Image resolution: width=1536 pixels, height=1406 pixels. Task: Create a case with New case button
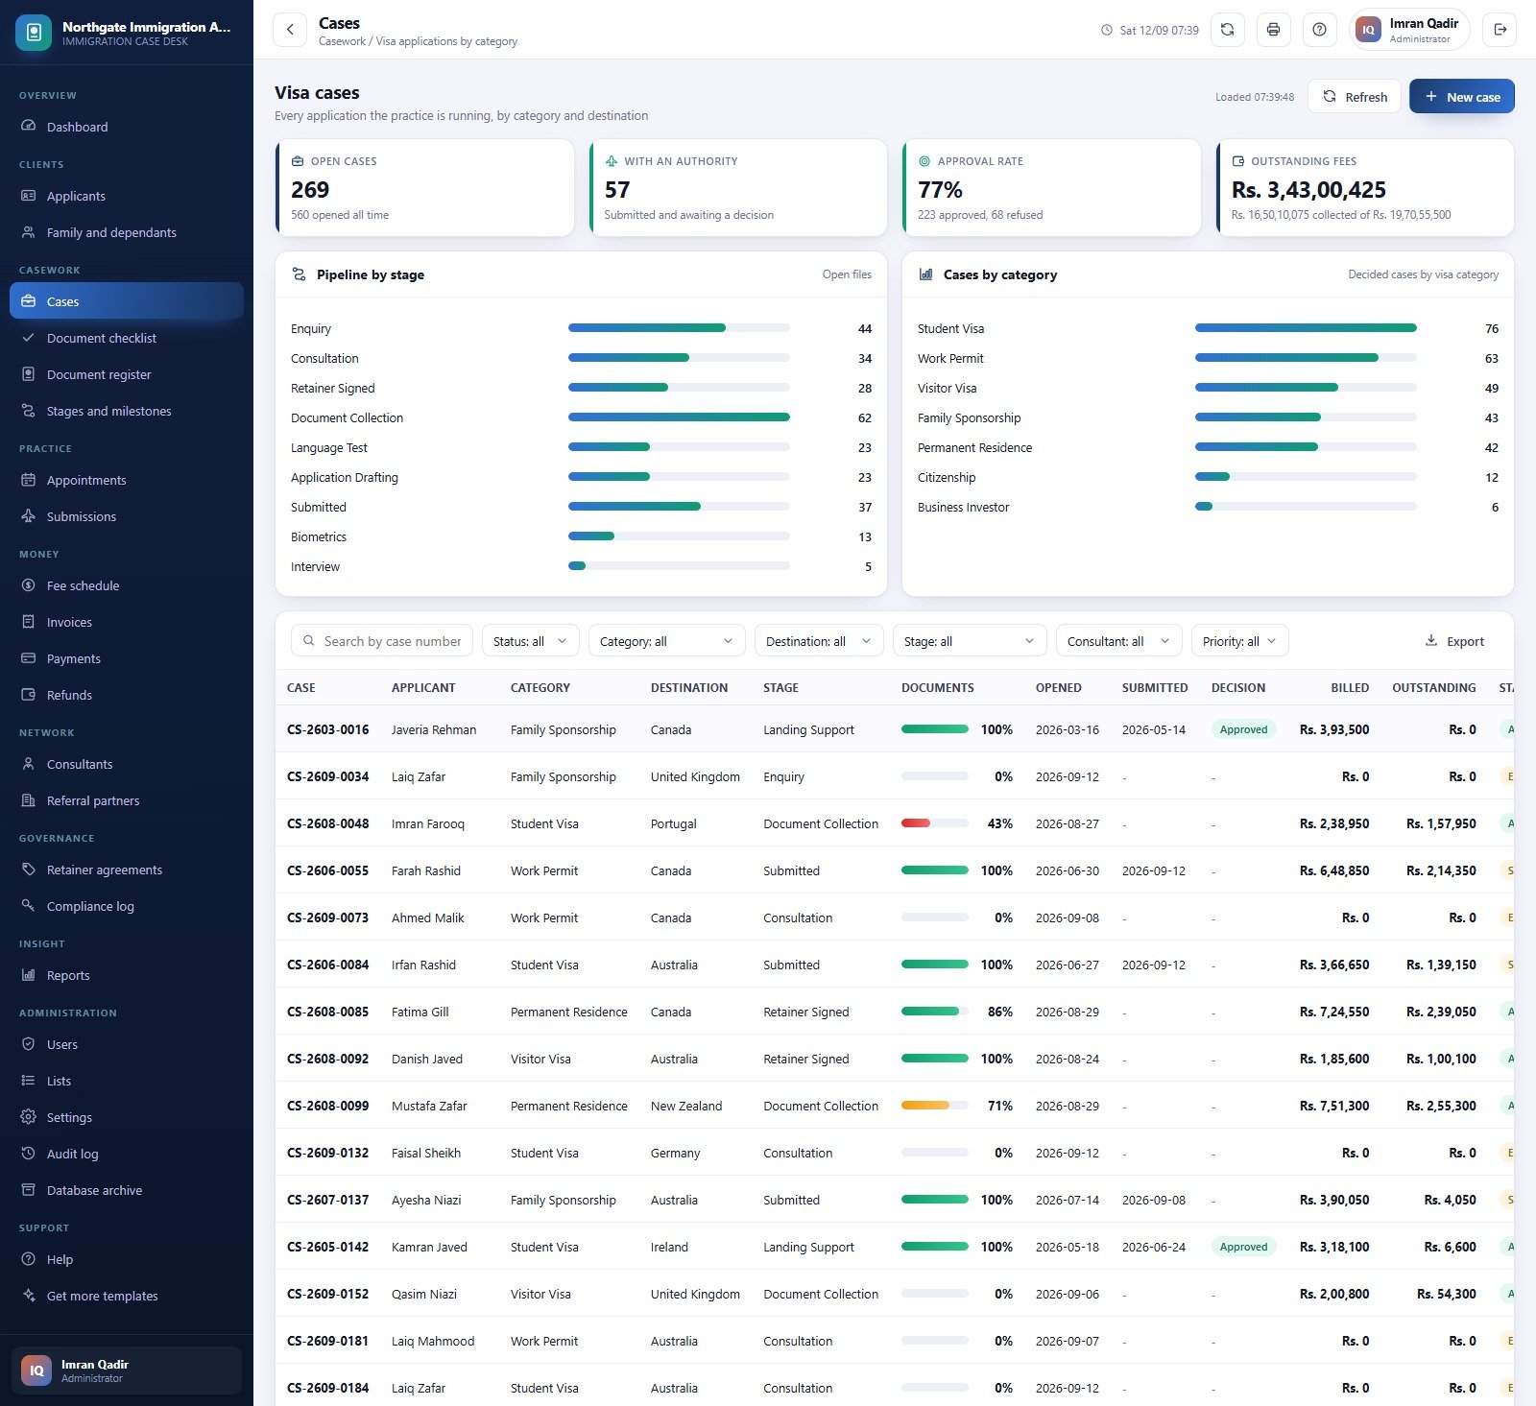[1462, 97]
